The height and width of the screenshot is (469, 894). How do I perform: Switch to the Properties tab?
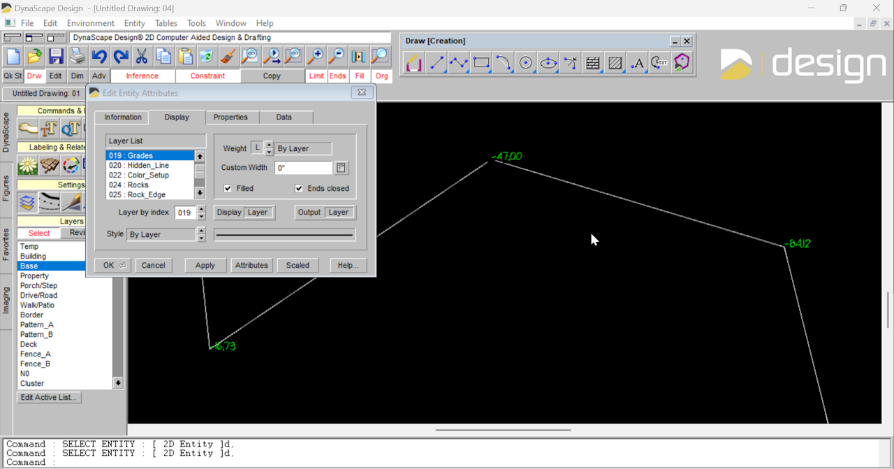[x=230, y=117]
